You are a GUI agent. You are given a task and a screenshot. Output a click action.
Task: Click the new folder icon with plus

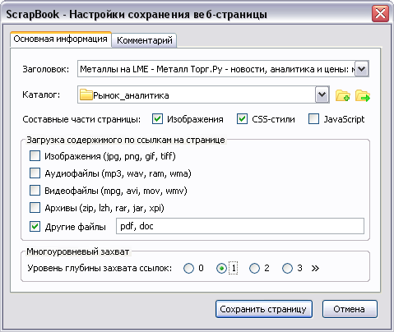click(x=342, y=95)
